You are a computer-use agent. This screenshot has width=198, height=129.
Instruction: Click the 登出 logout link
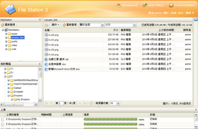[181, 13]
